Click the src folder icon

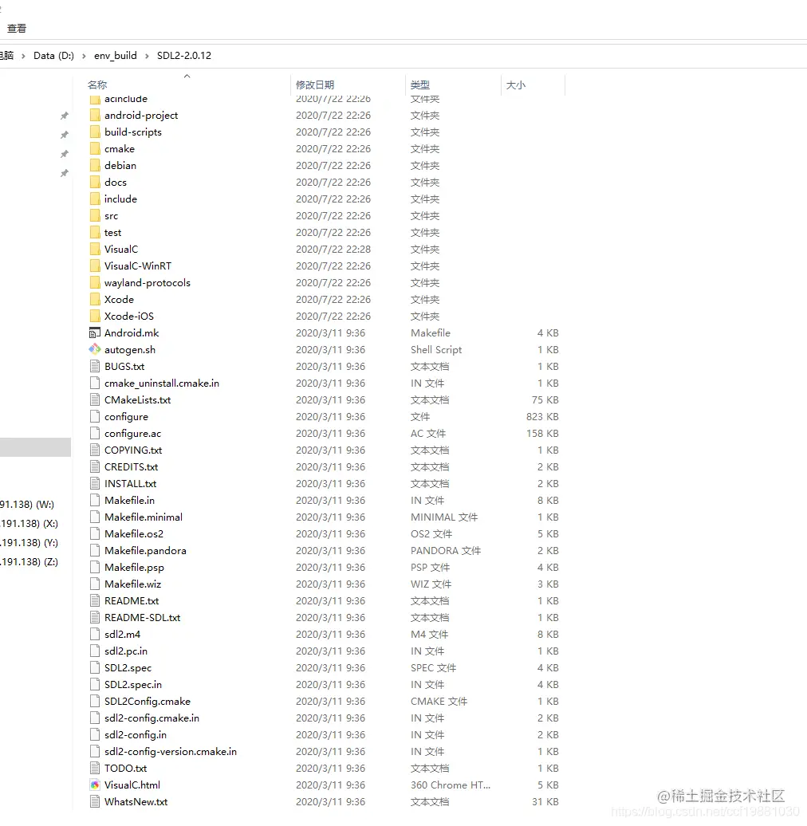click(x=95, y=216)
